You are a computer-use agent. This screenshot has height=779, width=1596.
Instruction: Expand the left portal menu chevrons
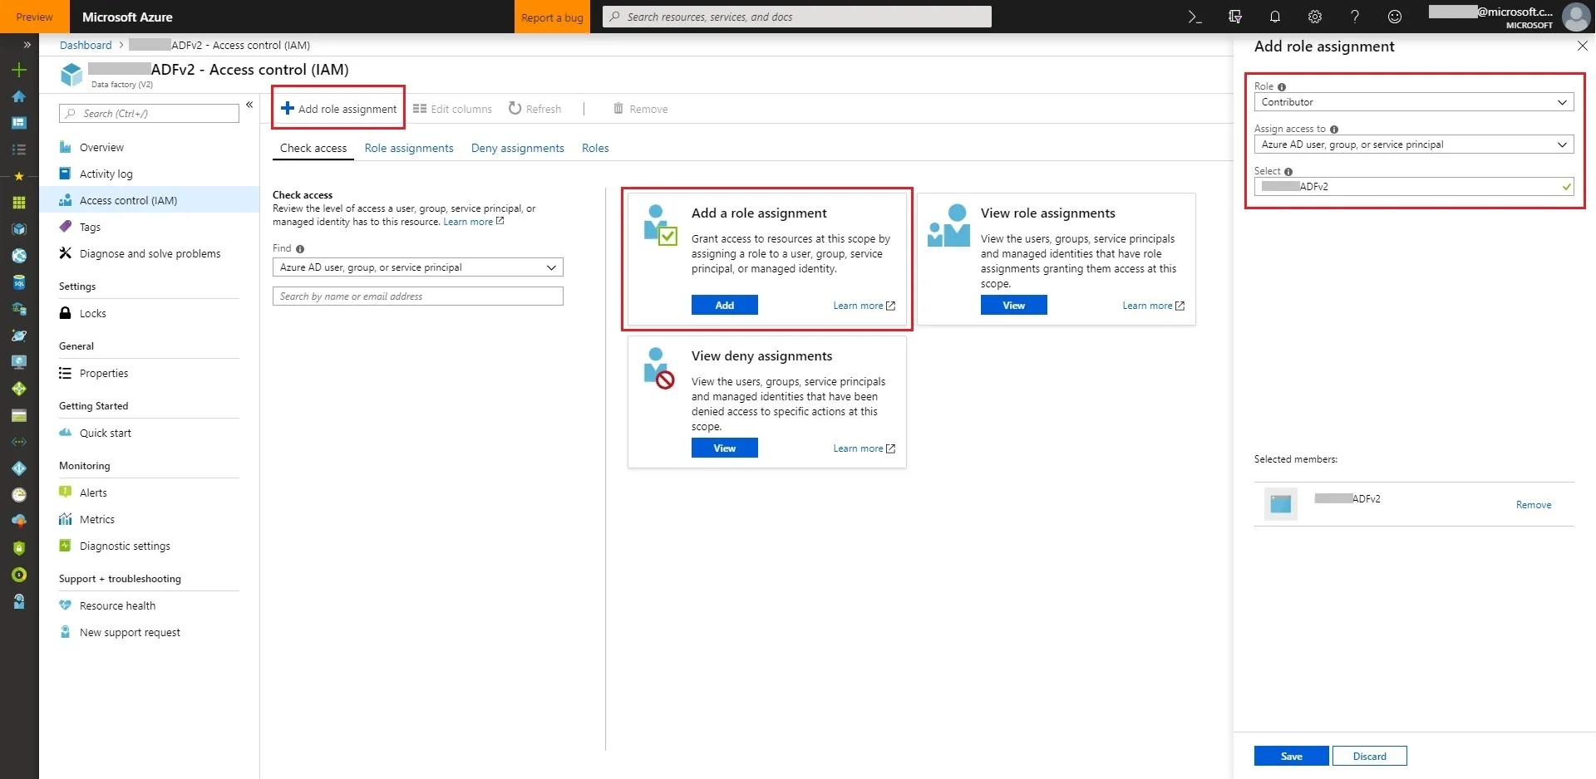(x=27, y=45)
